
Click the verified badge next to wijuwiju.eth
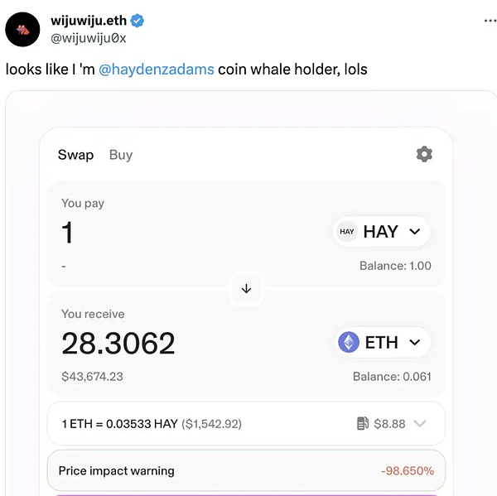coord(138,21)
